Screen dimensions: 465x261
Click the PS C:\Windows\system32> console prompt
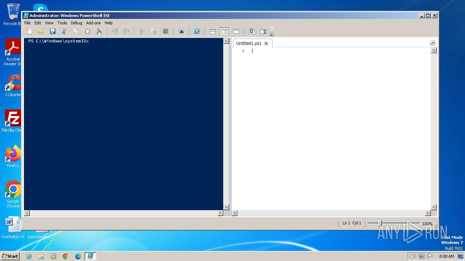tap(58, 41)
